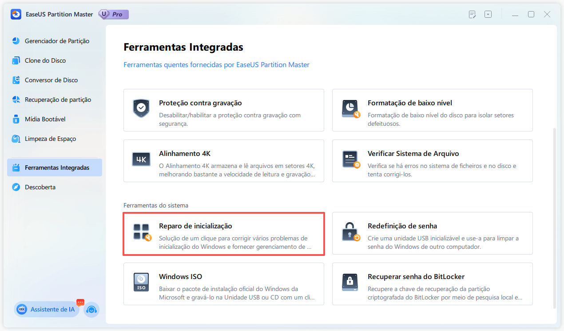Select Recuperação de partição menu item
Image resolution: width=564 pixels, height=331 pixels.
coord(55,100)
